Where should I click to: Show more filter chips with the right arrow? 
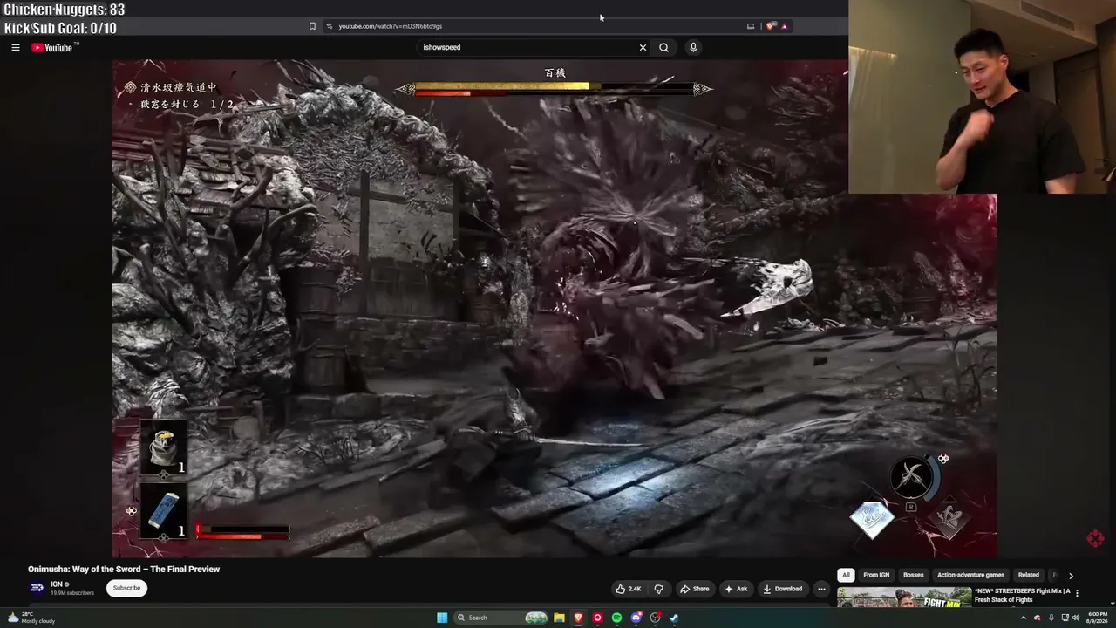(x=1071, y=576)
